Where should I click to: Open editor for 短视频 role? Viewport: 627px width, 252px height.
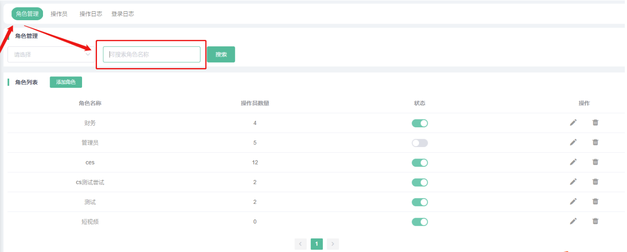tap(573, 221)
